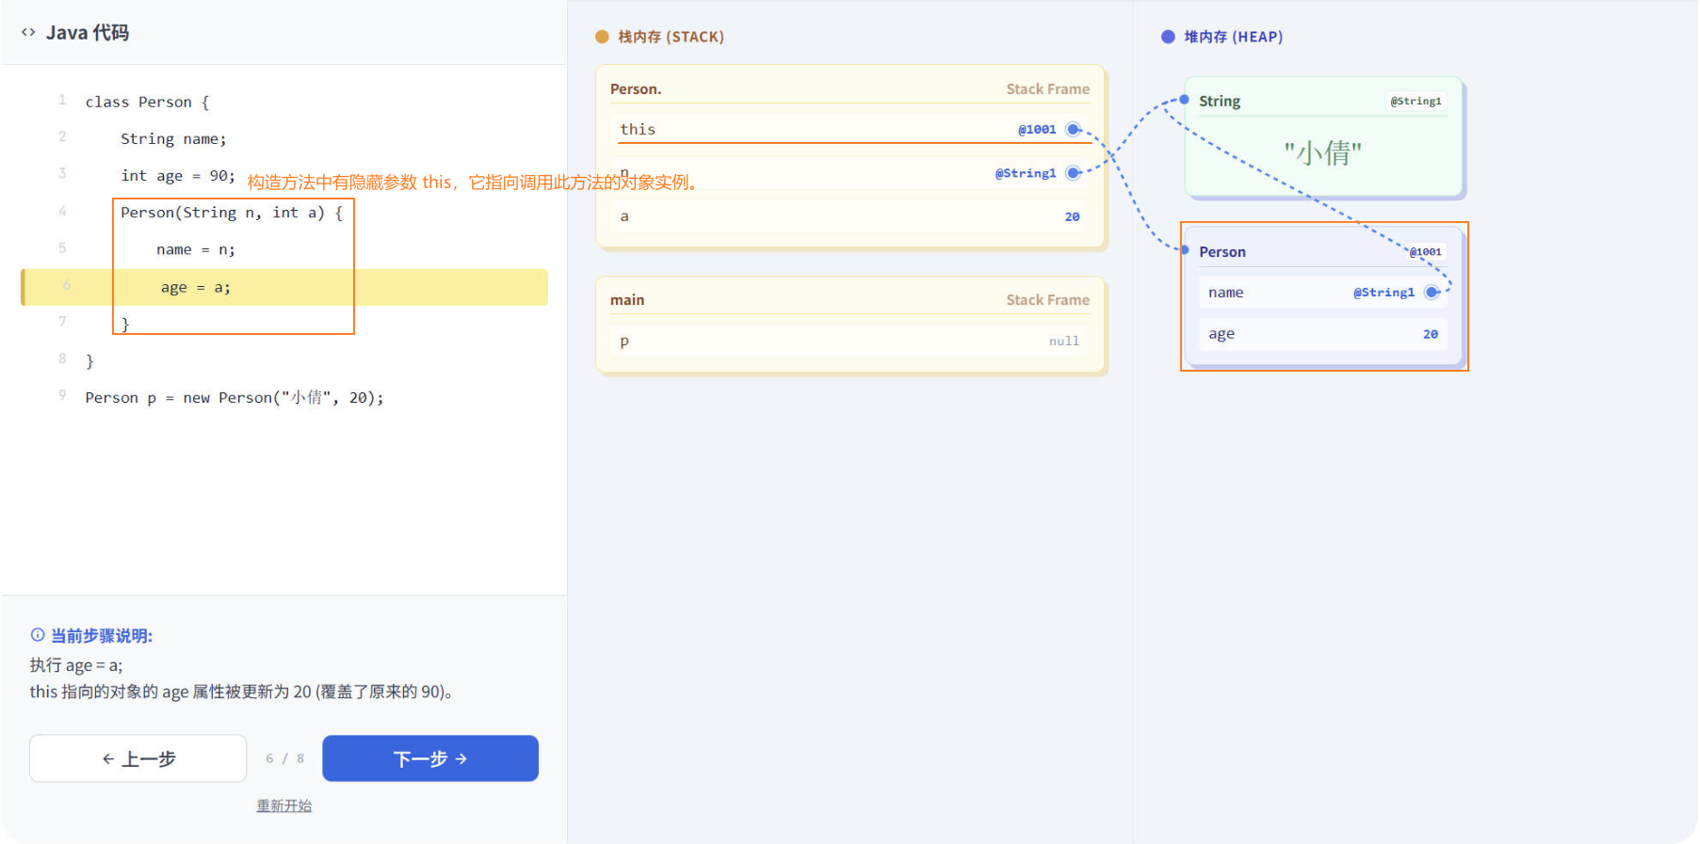Click the pointer dot on the heap name field

pyautogui.click(x=1432, y=293)
